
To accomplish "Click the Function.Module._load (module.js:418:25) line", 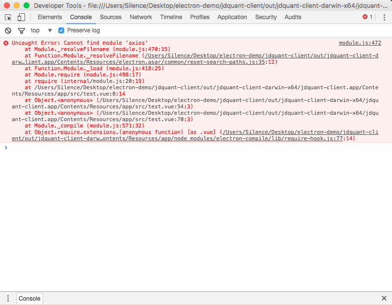I will coord(94,68).
